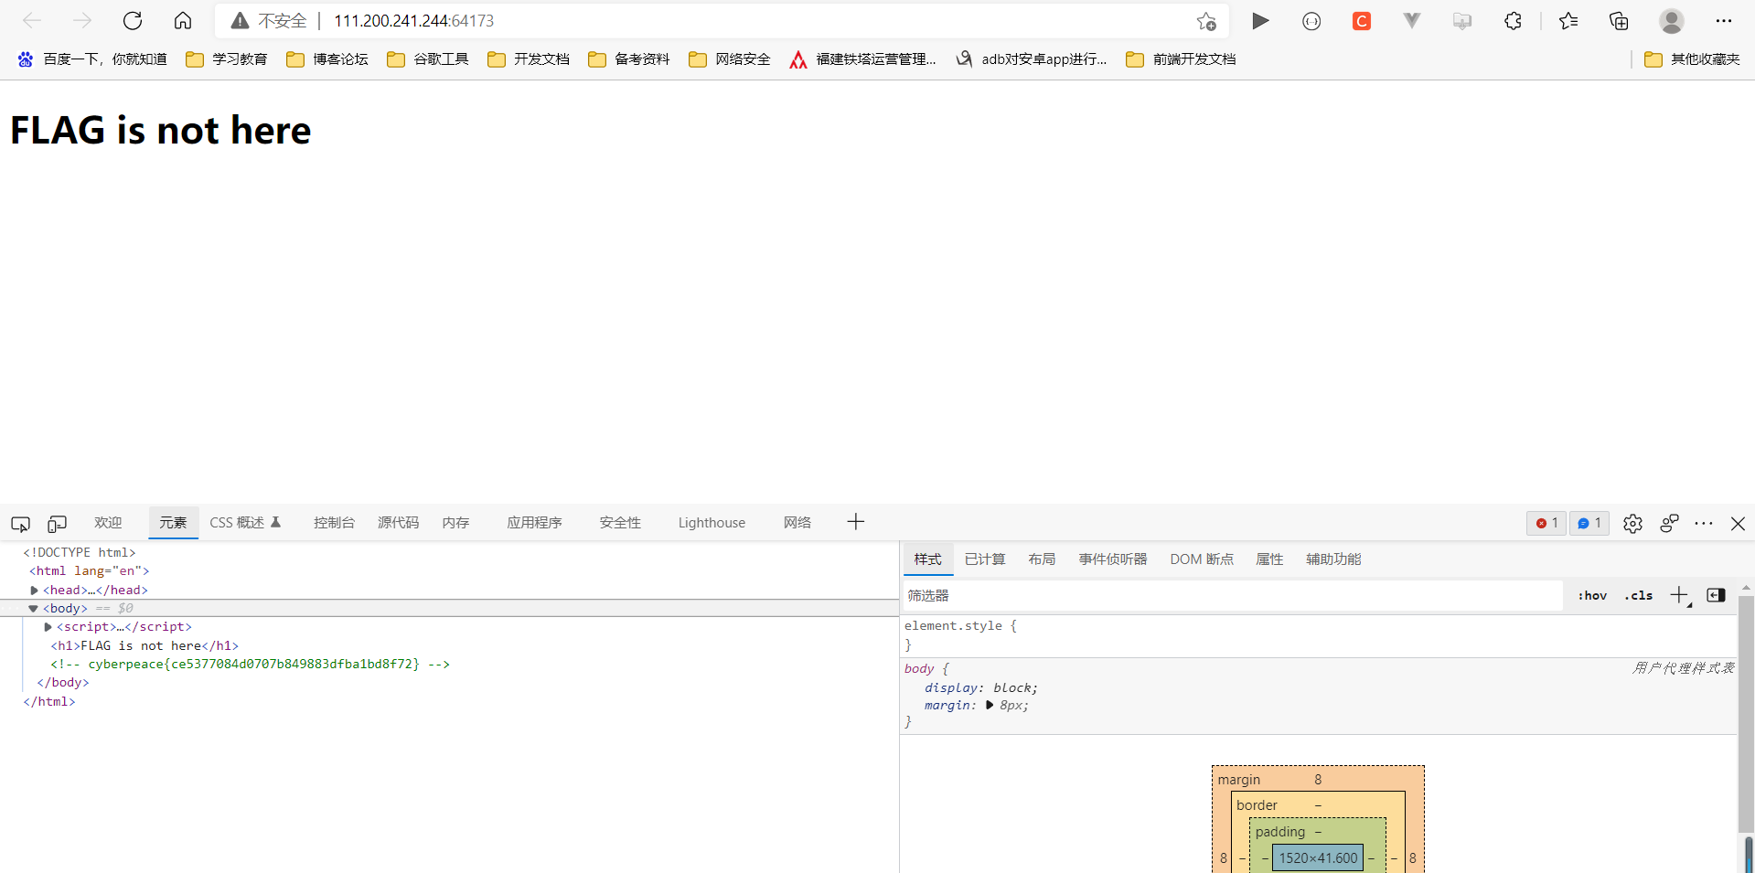The image size is (1755, 873).
Task: Expand the script element node
Action: [47, 627]
